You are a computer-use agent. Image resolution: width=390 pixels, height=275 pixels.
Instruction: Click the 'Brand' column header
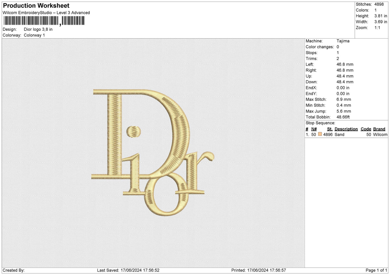coord(379,129)
